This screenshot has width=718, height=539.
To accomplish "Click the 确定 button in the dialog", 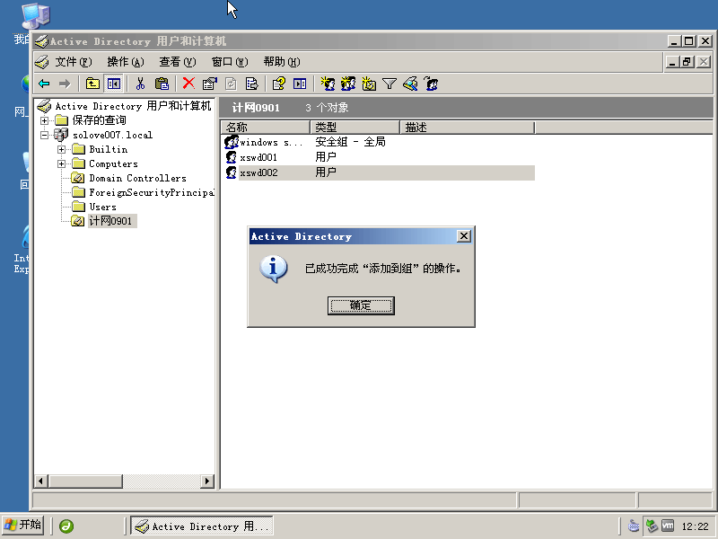I will [x=361, y=305].
